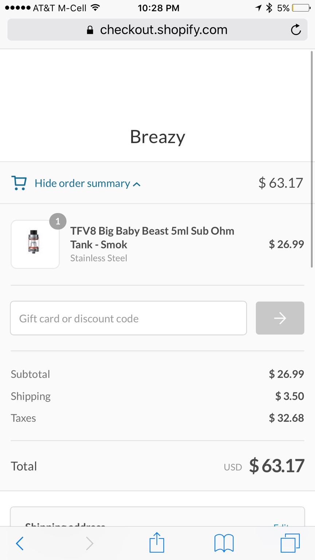Screen dimensions: 315x560
Task: Tap the checkout.shopify.com address bar
Action: (163, 30)
